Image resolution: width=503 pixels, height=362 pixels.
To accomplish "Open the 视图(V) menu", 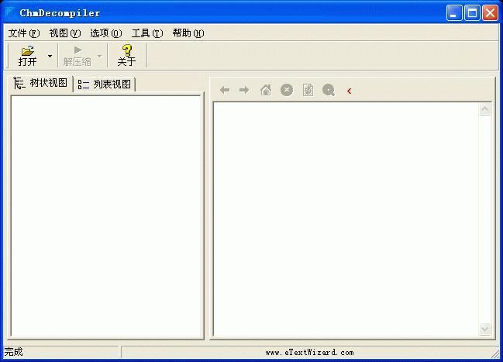I will (64, 33).
